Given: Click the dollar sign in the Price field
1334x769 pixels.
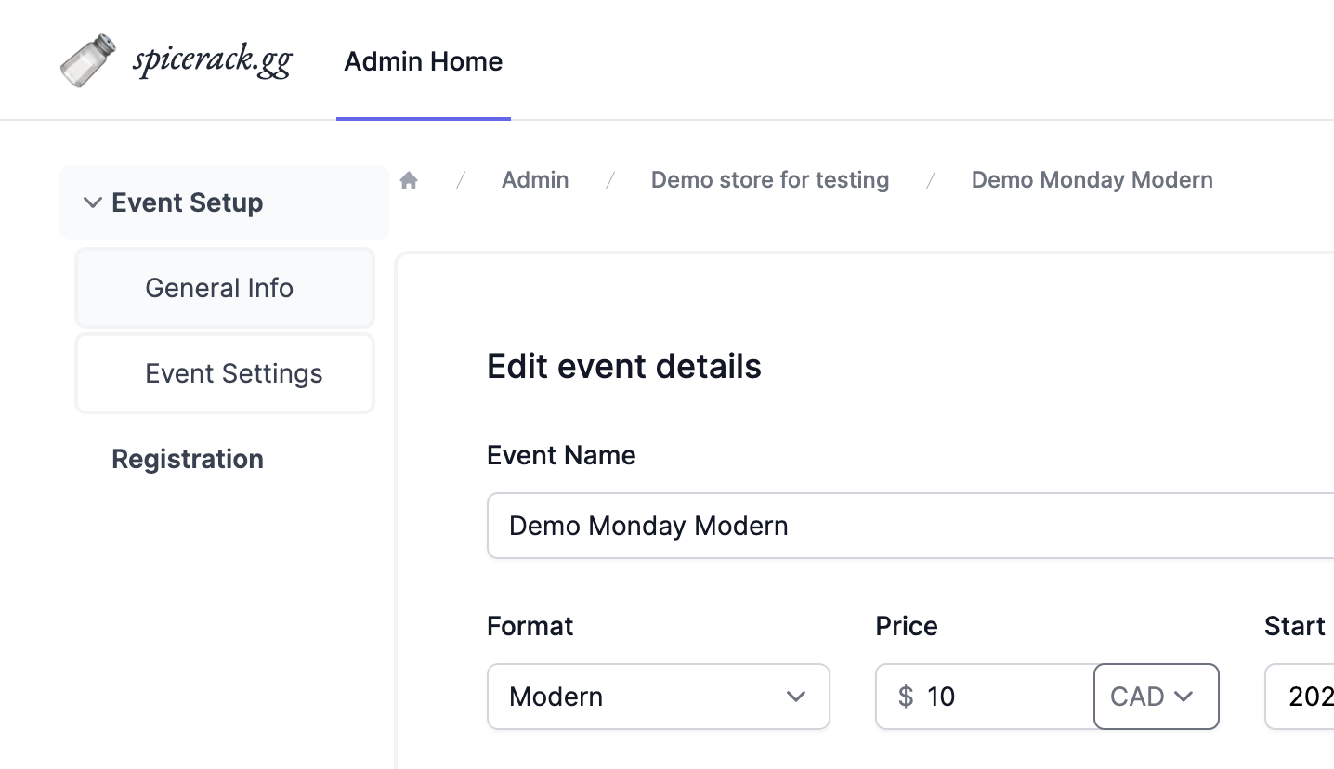Looking at the screenshot, I should 905,697.
